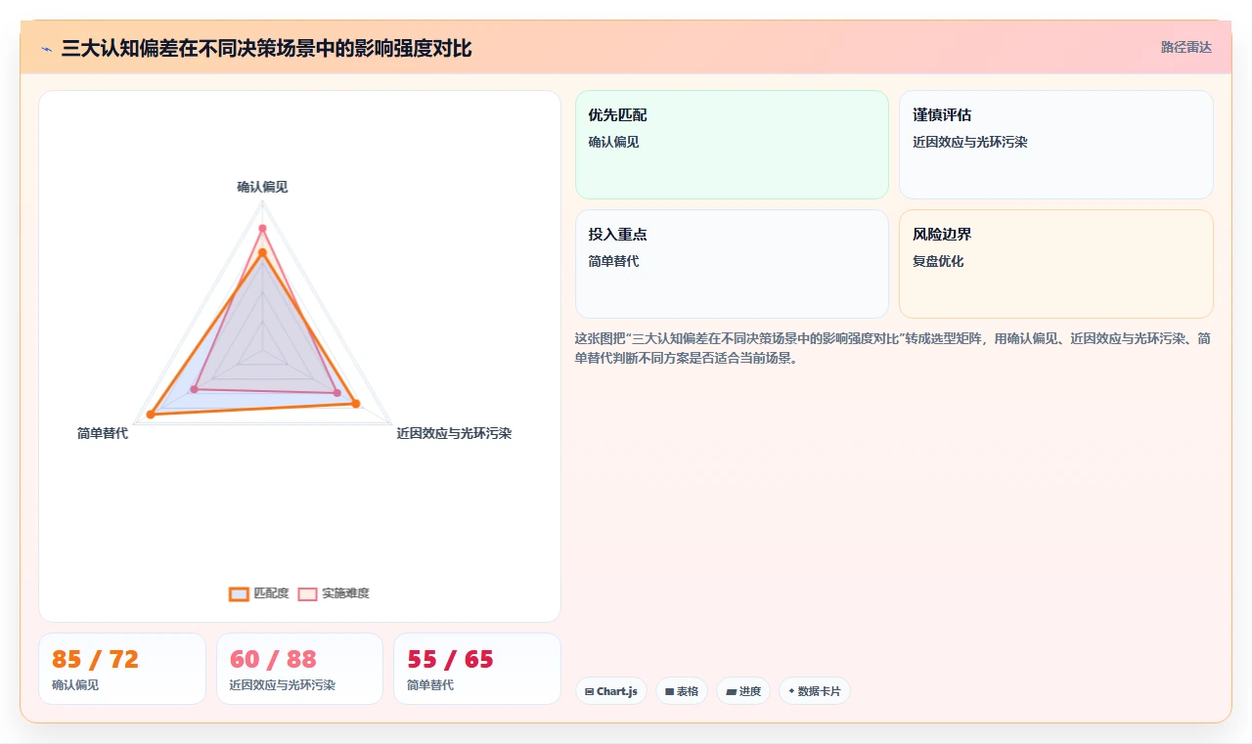Click the 85 / 72 确认偏见 stat card
1252x744 pixels.
pos(122,669)
